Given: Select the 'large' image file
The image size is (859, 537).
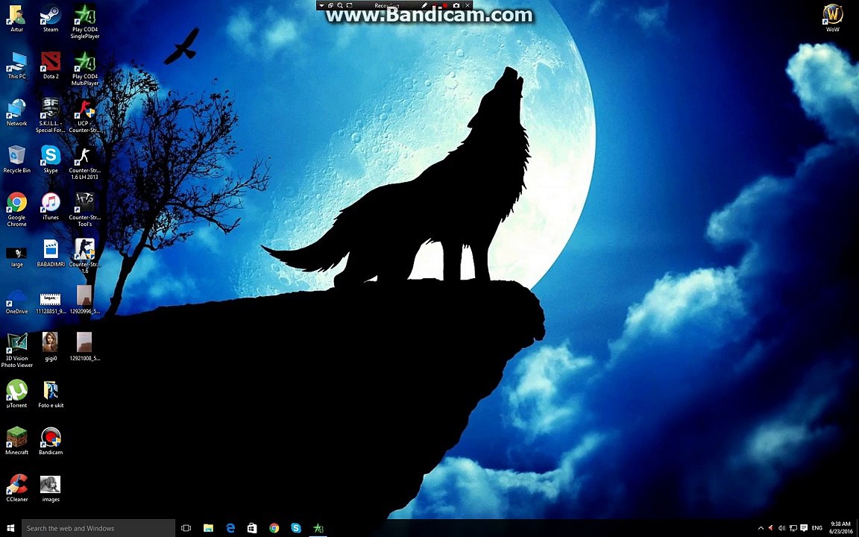Looking at the screenshot, I should pos(16,257).
